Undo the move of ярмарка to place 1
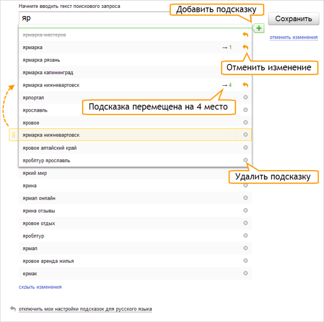The height and width of the screenshot is (322, 324). (x=245, y=47)
